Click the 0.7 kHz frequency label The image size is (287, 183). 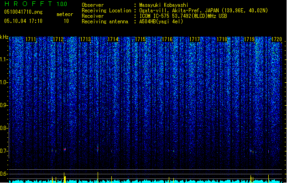[x=4, y=151]
